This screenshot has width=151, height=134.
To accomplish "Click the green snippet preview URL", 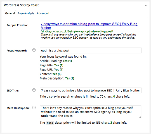I will 77,31.
